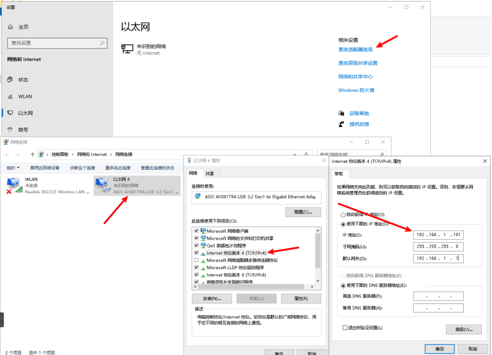
Task: Confirm IPv4 properties with 确定
Action: (x=440, y=349)
